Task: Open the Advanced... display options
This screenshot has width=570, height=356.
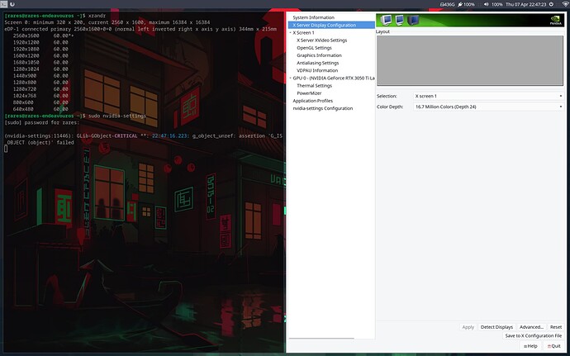Action: point(531,327)
